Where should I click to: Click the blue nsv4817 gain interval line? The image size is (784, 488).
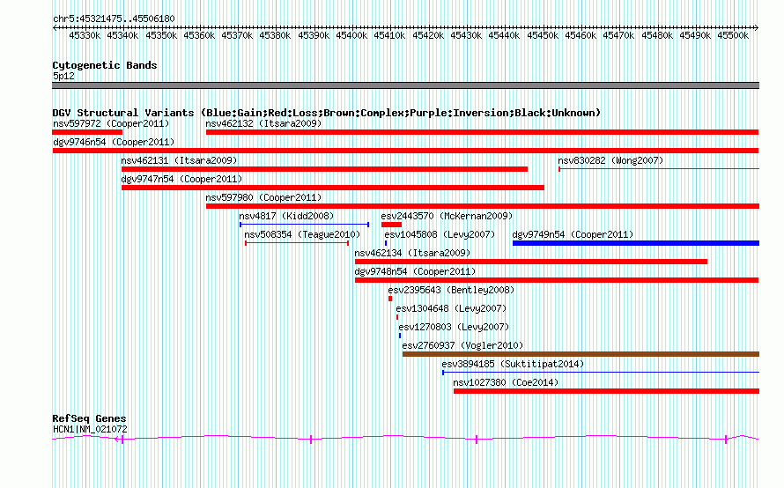pos(304,225)
